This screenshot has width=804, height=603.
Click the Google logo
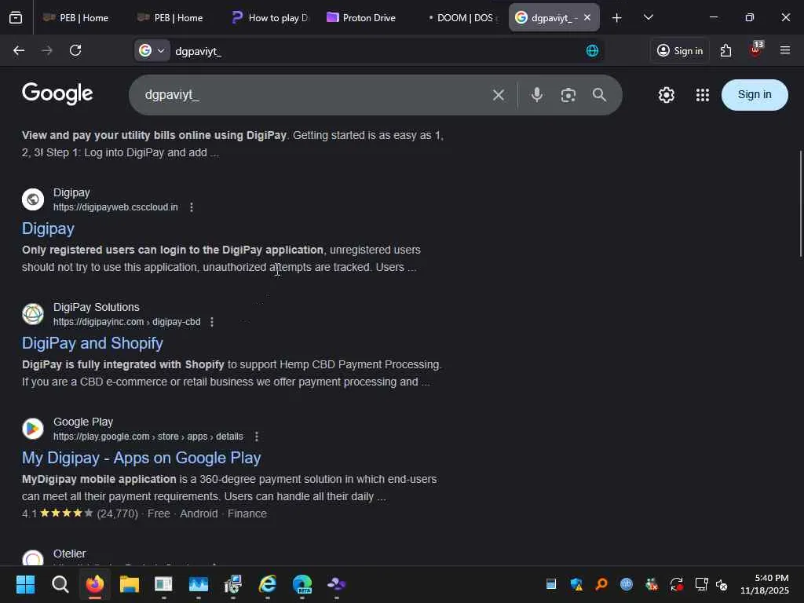[x=57, y=93]
